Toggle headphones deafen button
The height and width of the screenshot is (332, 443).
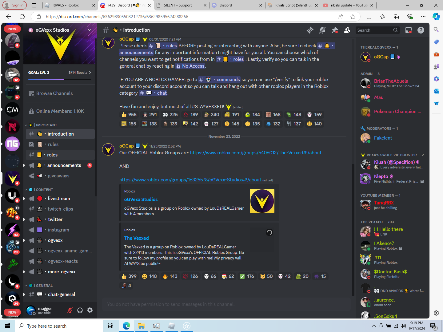(80, 310)
